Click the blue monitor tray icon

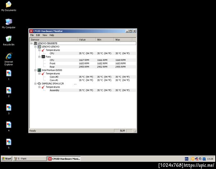click(204, 159)
